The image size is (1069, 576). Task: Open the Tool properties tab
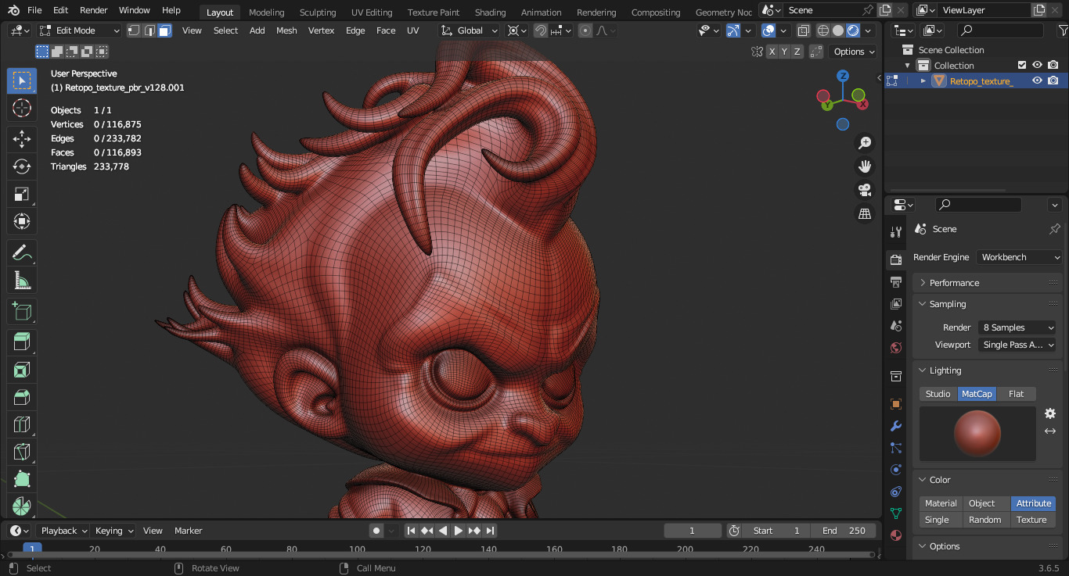(x=896, y=231)
